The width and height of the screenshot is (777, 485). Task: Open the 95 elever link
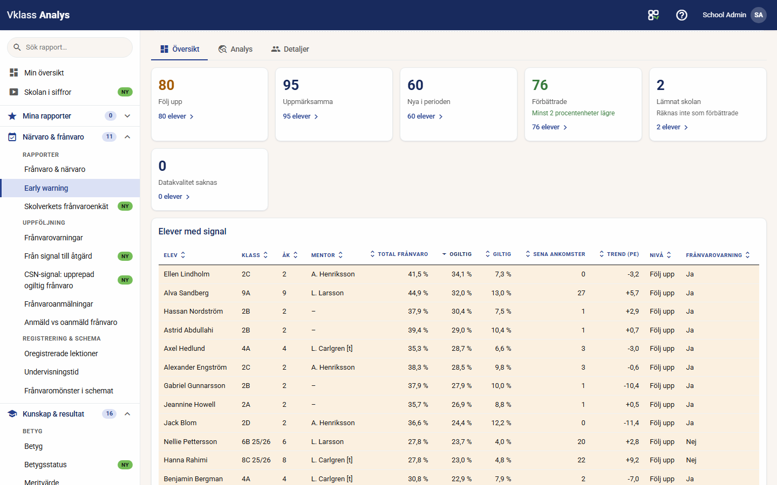(x=301, y=116)
